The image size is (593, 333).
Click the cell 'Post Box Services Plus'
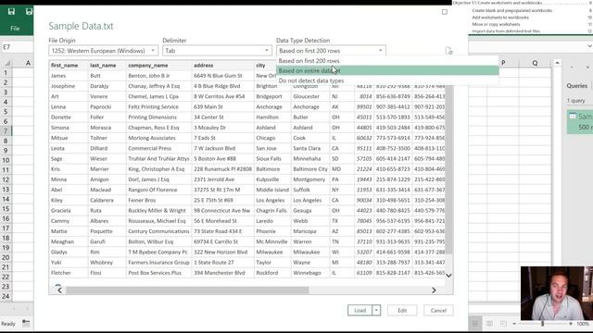[x=155, y=273]
